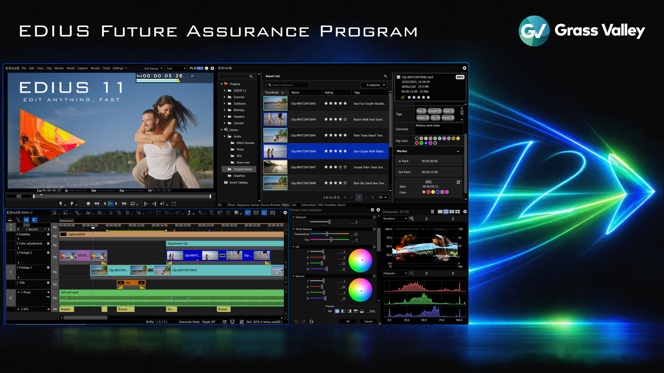
Task: Open the Capture menu
Action: pos(82,68)
